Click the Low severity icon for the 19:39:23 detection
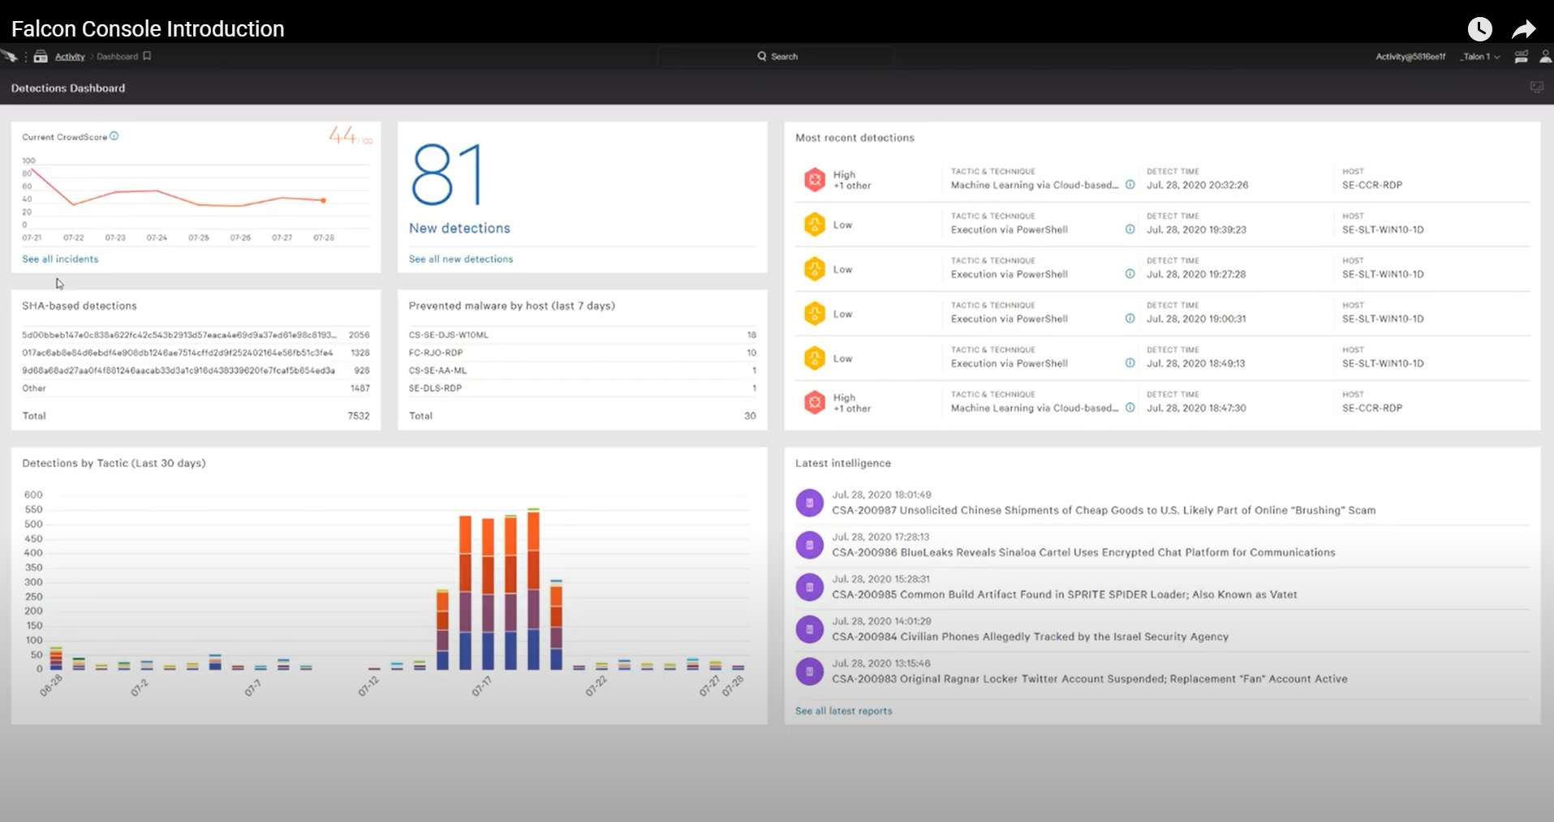Image resolution: width=1554 pixels, height=822 pixels. point(814,224)
